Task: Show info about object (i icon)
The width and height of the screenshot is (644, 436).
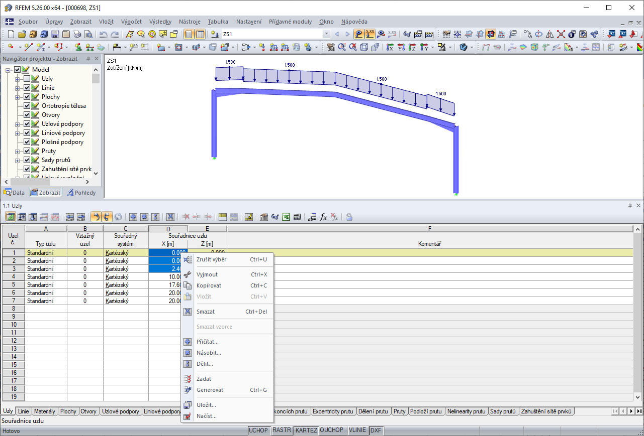Action: (572, 34)
